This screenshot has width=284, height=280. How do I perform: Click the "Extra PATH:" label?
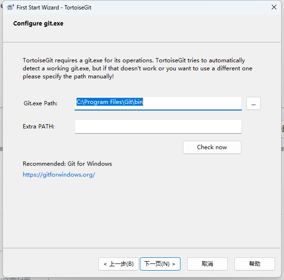tap(39, 127)
